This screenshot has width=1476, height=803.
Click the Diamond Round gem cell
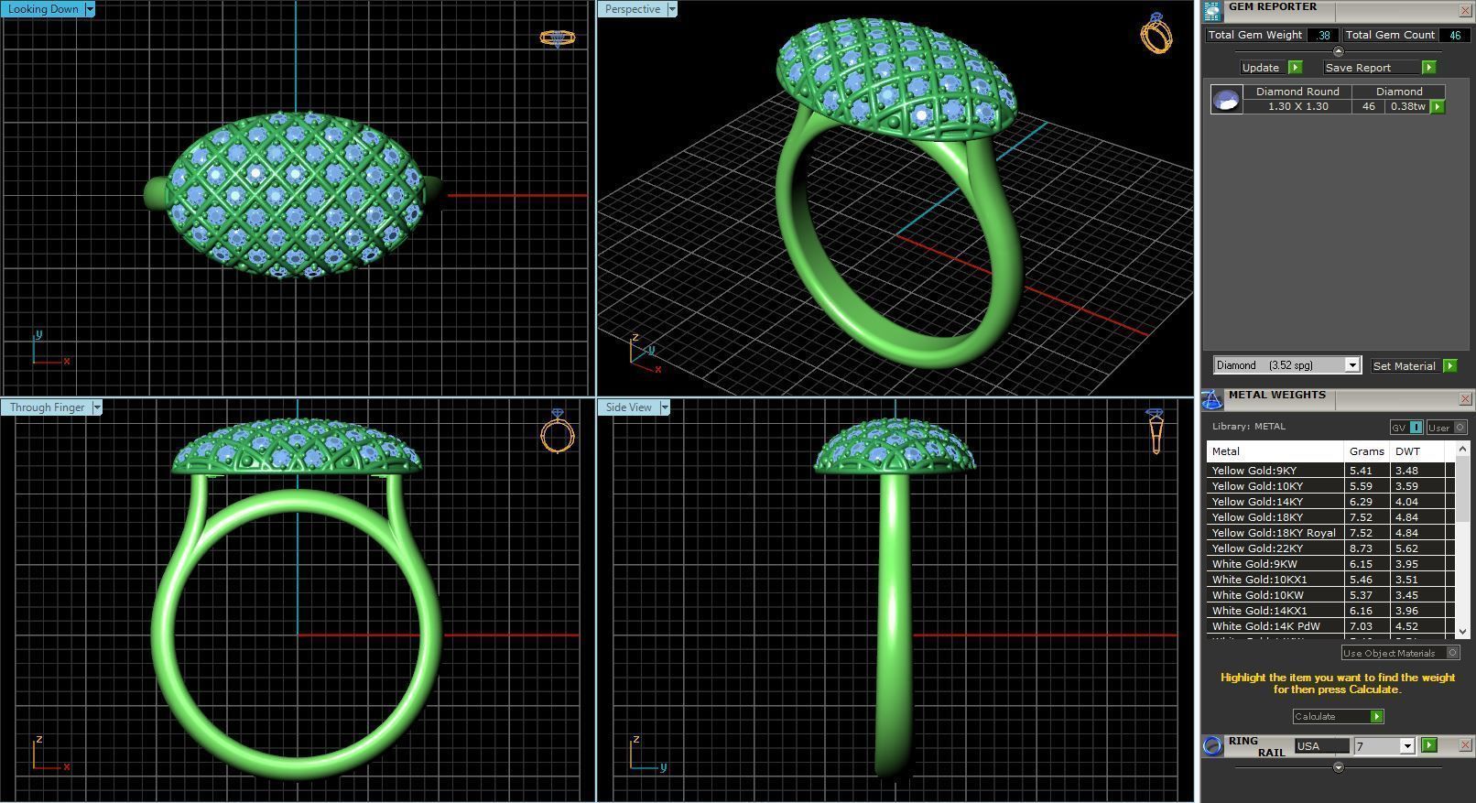[x=1297, y=92]
